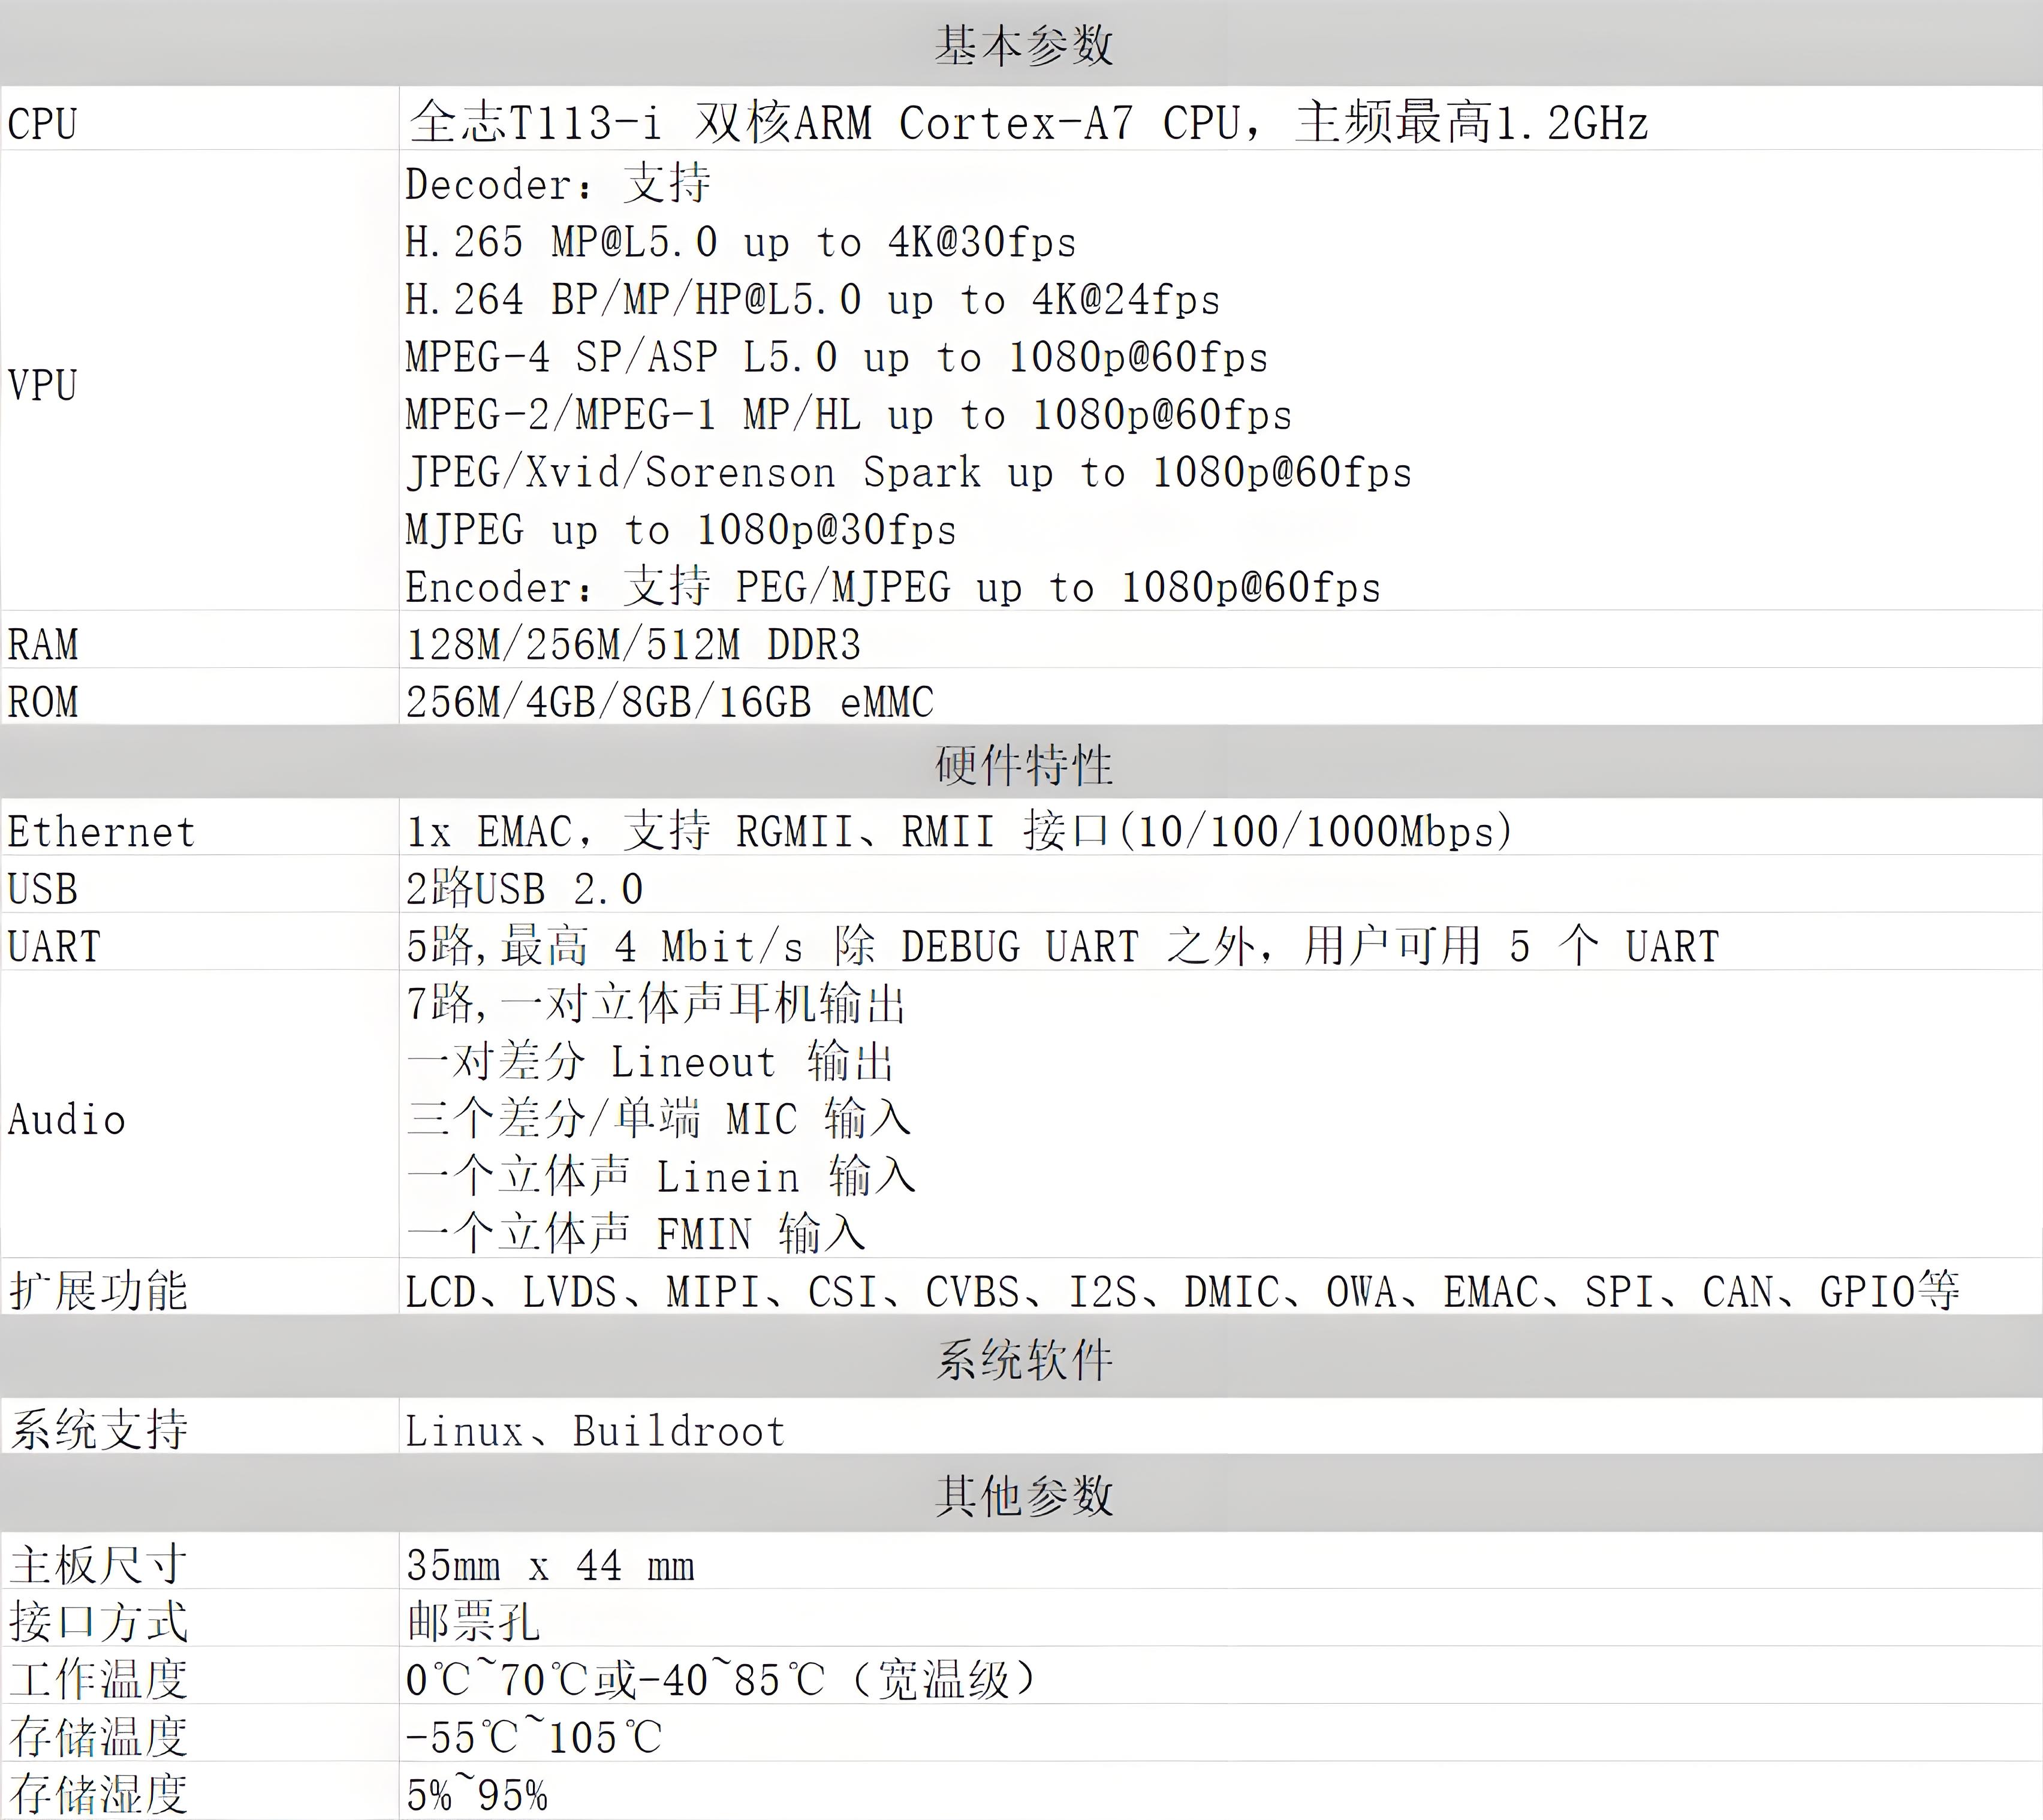Select the ROM row label
This screenshot has width=2043, height=1820.
(43, 702)
